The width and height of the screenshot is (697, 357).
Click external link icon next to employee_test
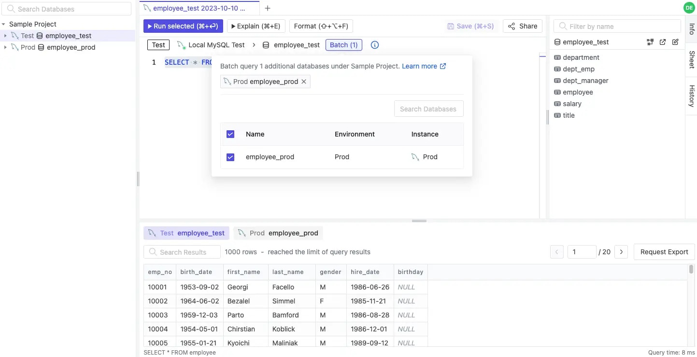pyautogui.click(x=663, y=42)
